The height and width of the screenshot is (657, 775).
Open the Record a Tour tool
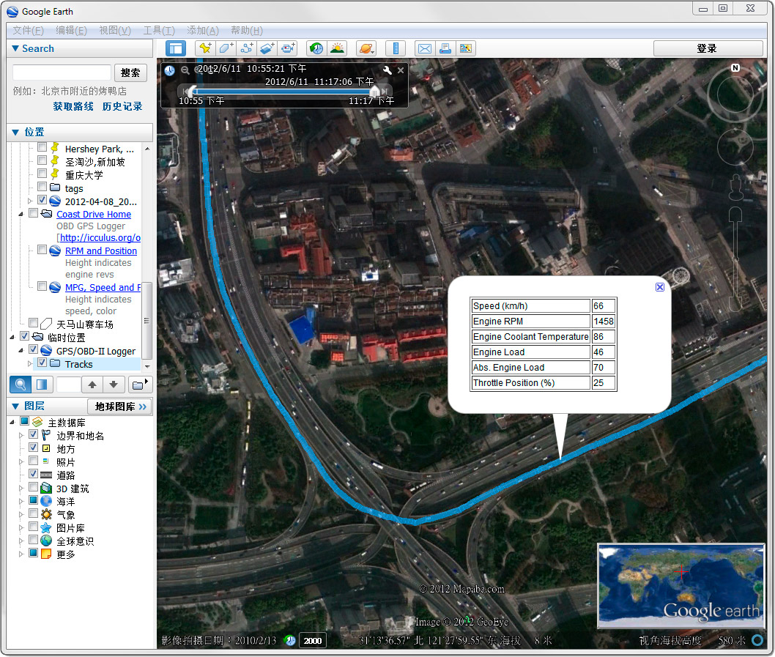coord(289,48)
